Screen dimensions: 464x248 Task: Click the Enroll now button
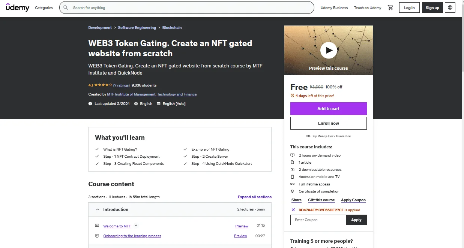329,123
